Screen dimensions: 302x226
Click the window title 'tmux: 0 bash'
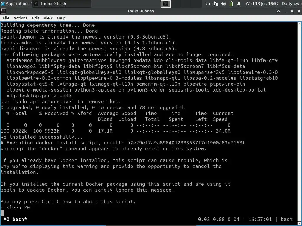point(141,11)
